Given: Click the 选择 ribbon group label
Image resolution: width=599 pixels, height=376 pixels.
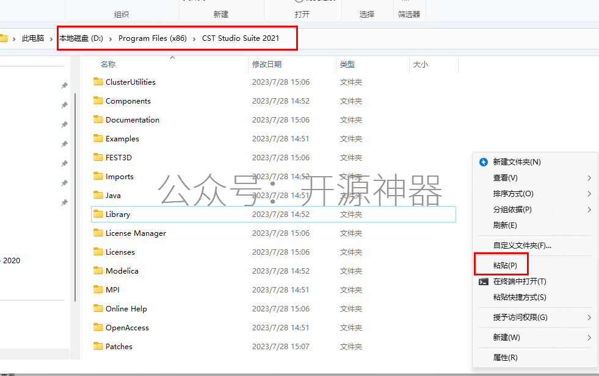Looking at the screenshot, I should click(x=367, y=15).
